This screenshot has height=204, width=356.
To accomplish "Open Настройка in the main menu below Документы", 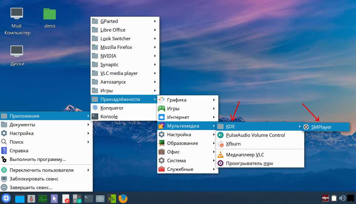I will click(46, 133).
